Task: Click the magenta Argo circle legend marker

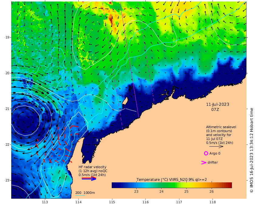Action: coord(206,153)
